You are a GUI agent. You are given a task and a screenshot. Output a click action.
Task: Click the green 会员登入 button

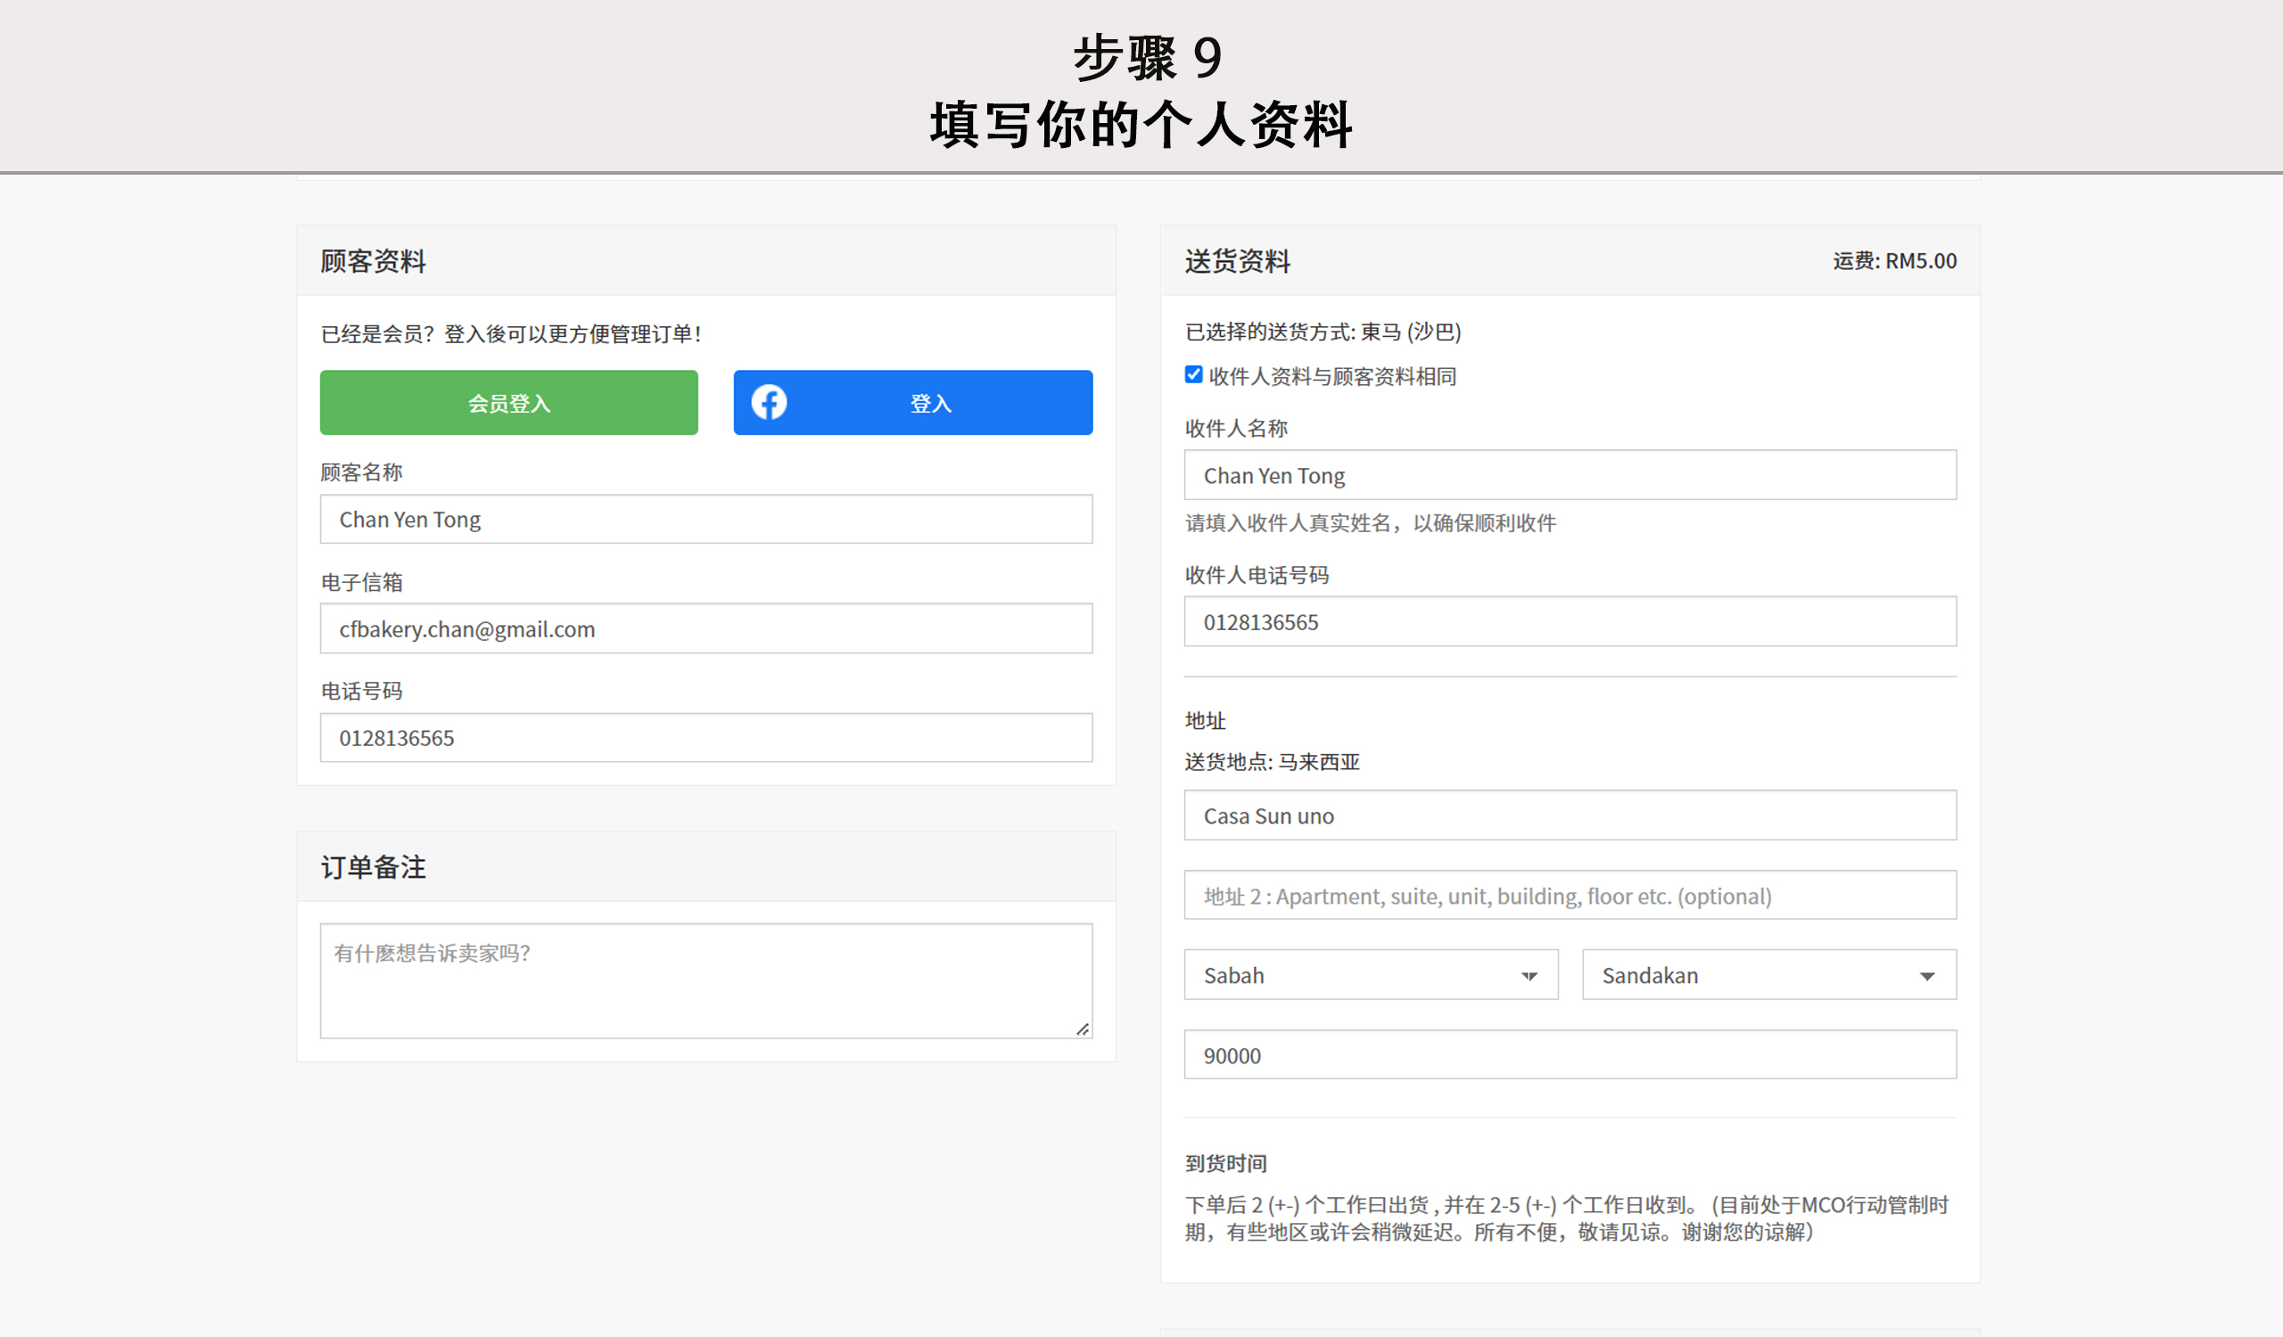(x=508, y=403)
